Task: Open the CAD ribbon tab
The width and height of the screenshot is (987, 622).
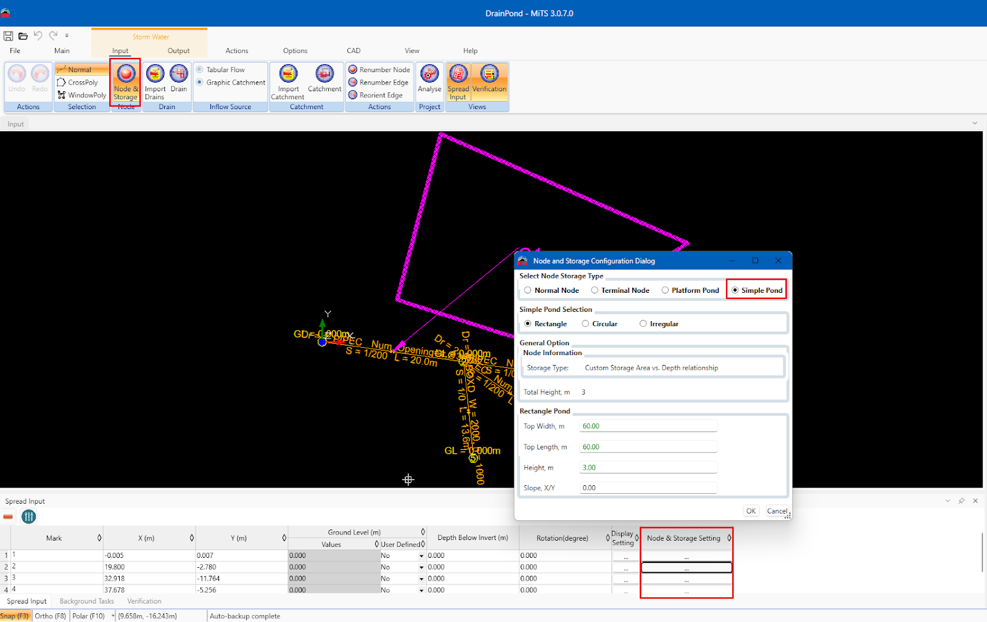Action: pyautogui.click(x=353, y=51)
